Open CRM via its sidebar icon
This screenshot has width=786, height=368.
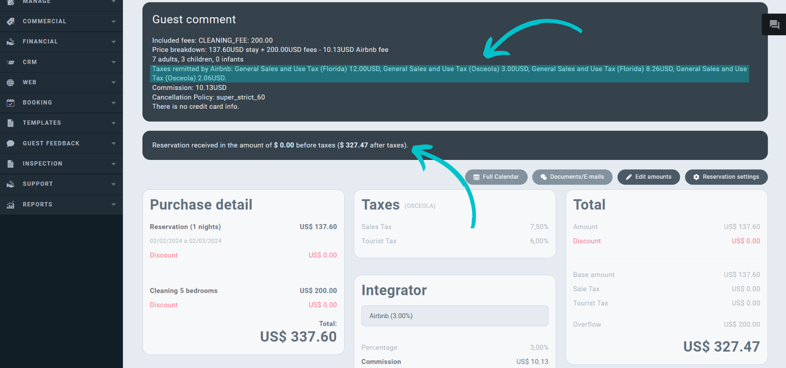[11, 62]
